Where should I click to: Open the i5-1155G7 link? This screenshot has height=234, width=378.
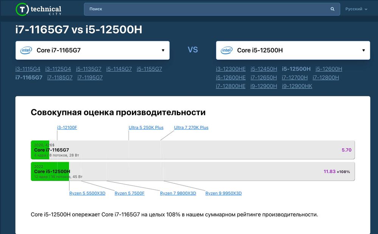click(149, 69)
